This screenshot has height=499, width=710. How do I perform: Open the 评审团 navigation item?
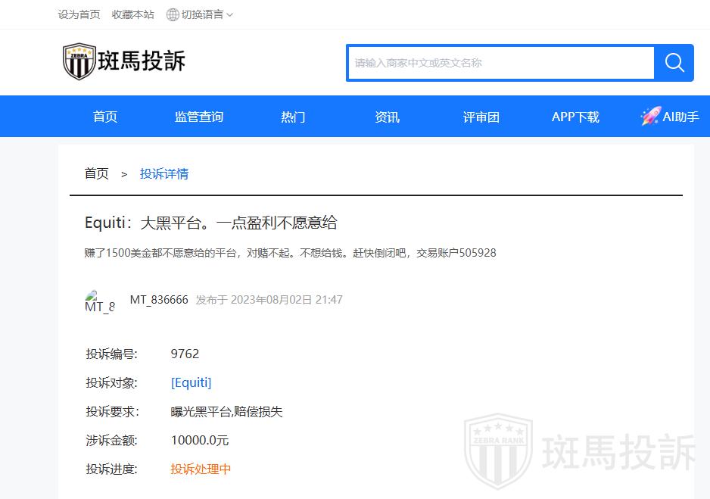[x=481, y=117]
